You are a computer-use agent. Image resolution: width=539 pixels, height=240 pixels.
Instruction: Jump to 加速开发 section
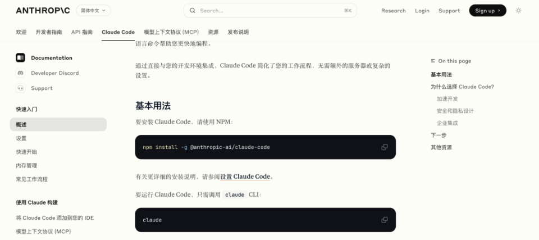[x=447, y=99]
